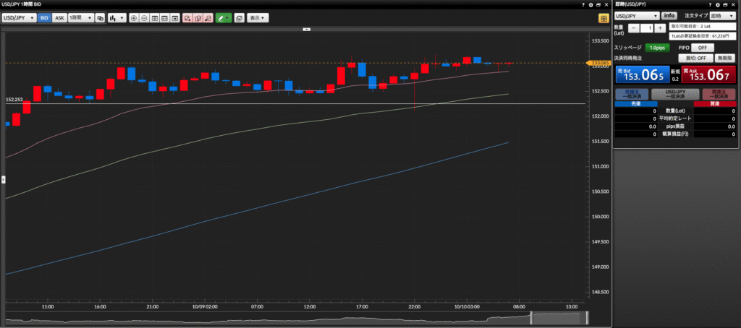Click the green pen drawing tool
741x328 pixels.
click(224, 17)
